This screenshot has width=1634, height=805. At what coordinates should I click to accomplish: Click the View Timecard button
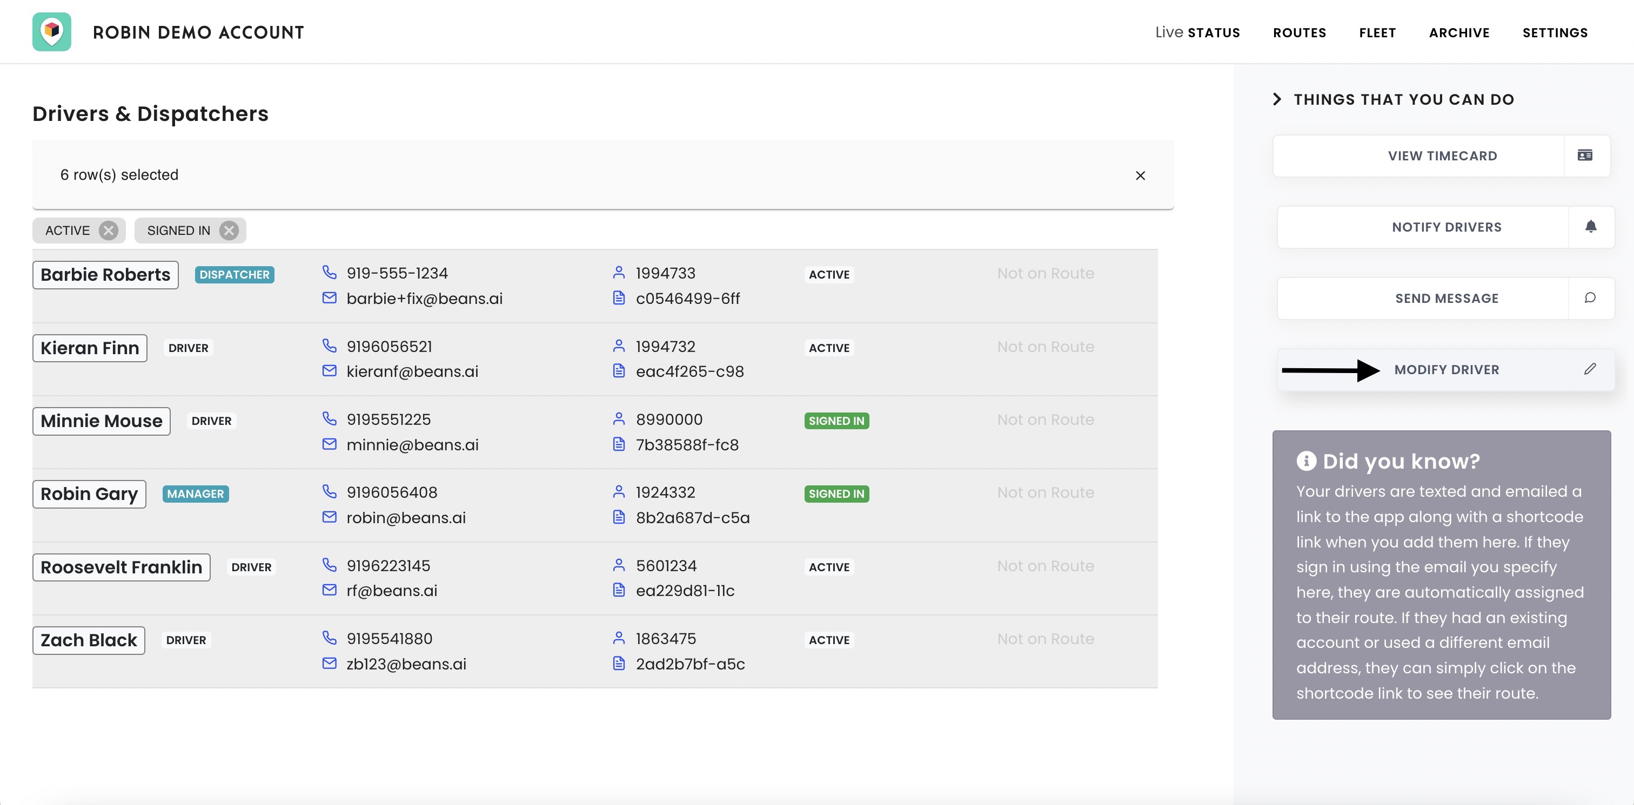click(x=1441, y=156)
